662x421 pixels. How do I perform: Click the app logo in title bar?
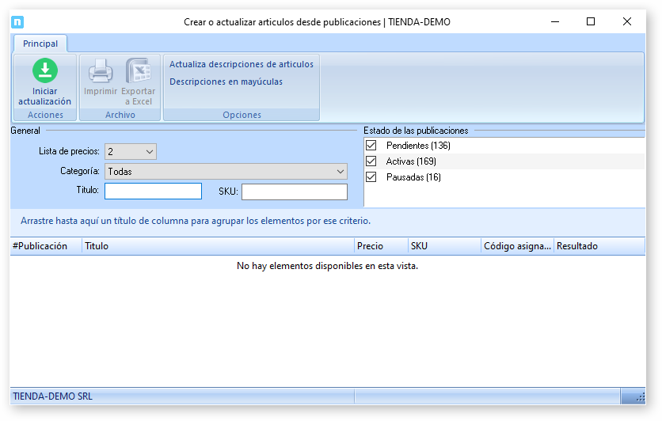coord(18,22)
